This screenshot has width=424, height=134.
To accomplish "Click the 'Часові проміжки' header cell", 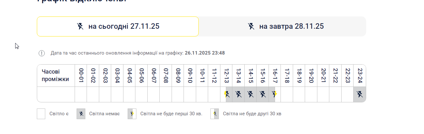I will click(x=56, y=76).
